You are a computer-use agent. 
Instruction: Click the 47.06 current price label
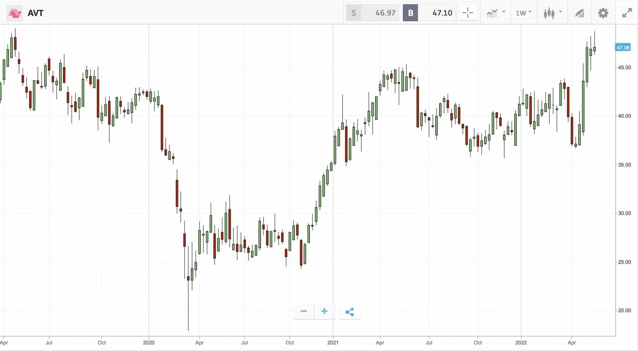(623, 48)
